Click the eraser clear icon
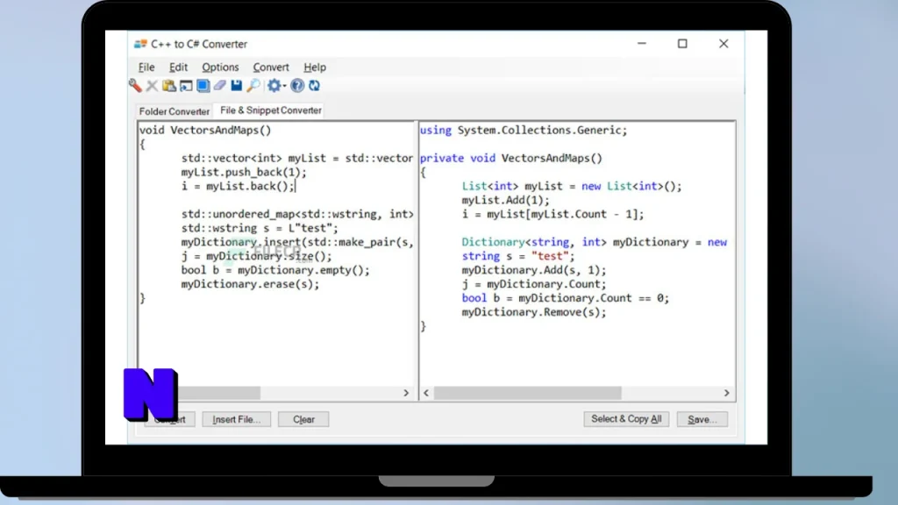Image resolution: width=898 pixels, height=505 pixels. click(x=220, y=86)
